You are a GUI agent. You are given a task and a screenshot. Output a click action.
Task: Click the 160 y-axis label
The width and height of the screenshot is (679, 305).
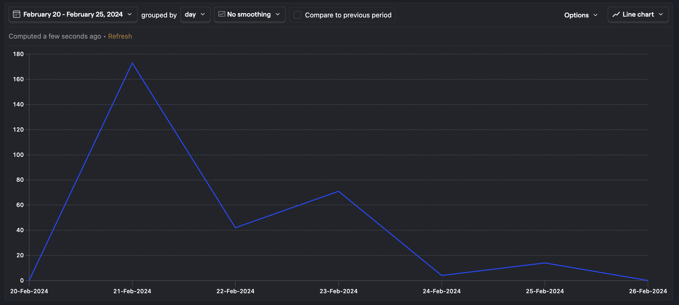(18, 79)
